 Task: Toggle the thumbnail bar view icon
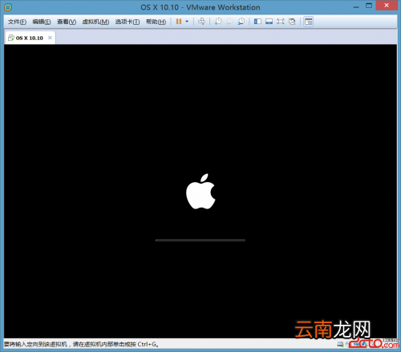(269, 22)
